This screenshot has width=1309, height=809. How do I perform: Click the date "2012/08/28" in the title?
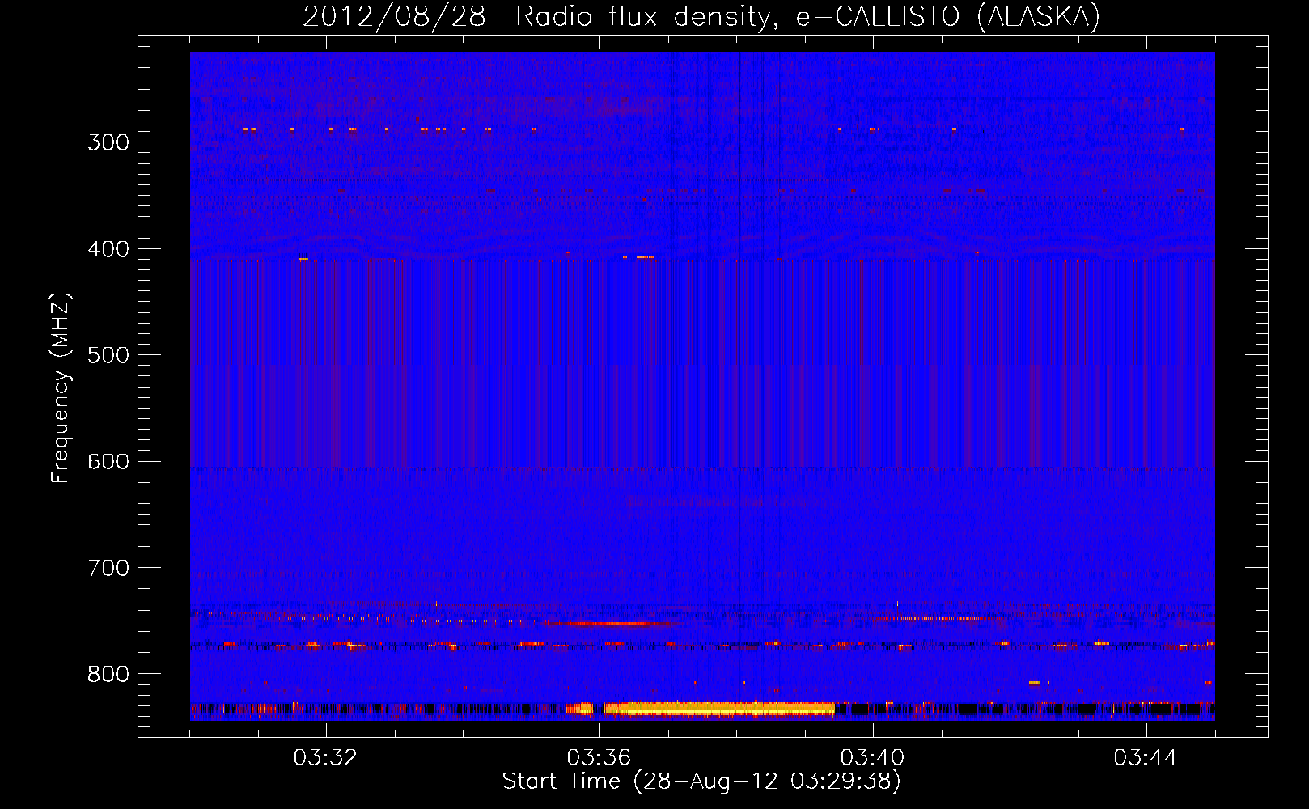pyautogui.click(x=394, y=16)
